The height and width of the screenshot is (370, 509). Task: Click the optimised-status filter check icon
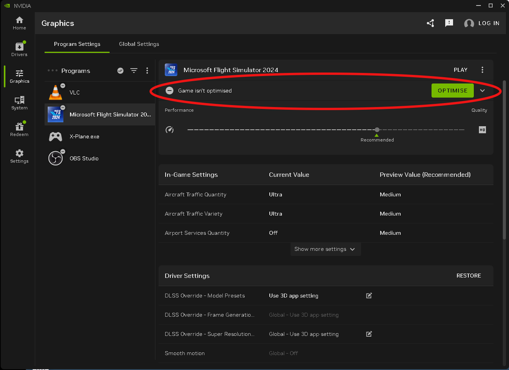point(120,70)
